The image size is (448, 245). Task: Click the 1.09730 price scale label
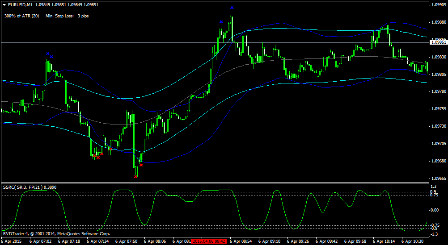(440, 126)
